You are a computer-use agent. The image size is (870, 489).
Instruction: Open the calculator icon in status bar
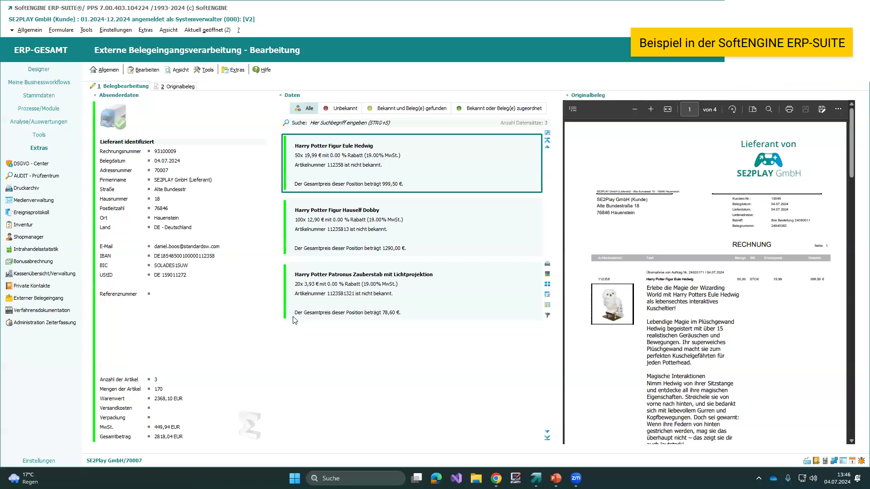click(825, 461)
